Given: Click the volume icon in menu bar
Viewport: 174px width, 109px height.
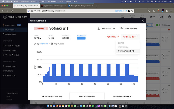Looking at the screenshot, I should click(131, 2).
